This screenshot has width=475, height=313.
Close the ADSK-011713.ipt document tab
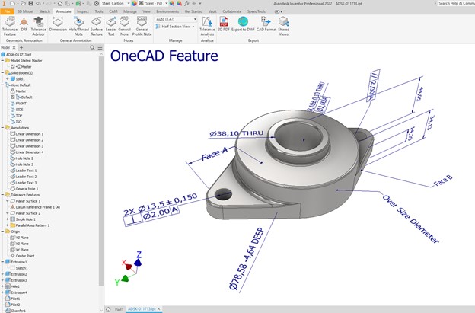click(159, 309)
